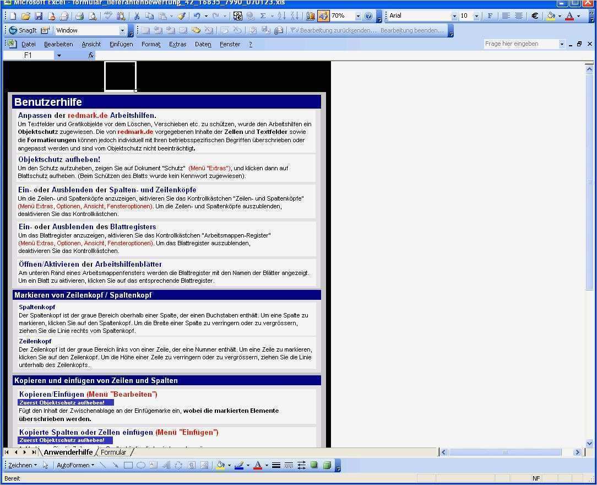Open the 3D style options
Viewport: 597px width, 485px height.
pyautogui.click(x=327, y=465)
